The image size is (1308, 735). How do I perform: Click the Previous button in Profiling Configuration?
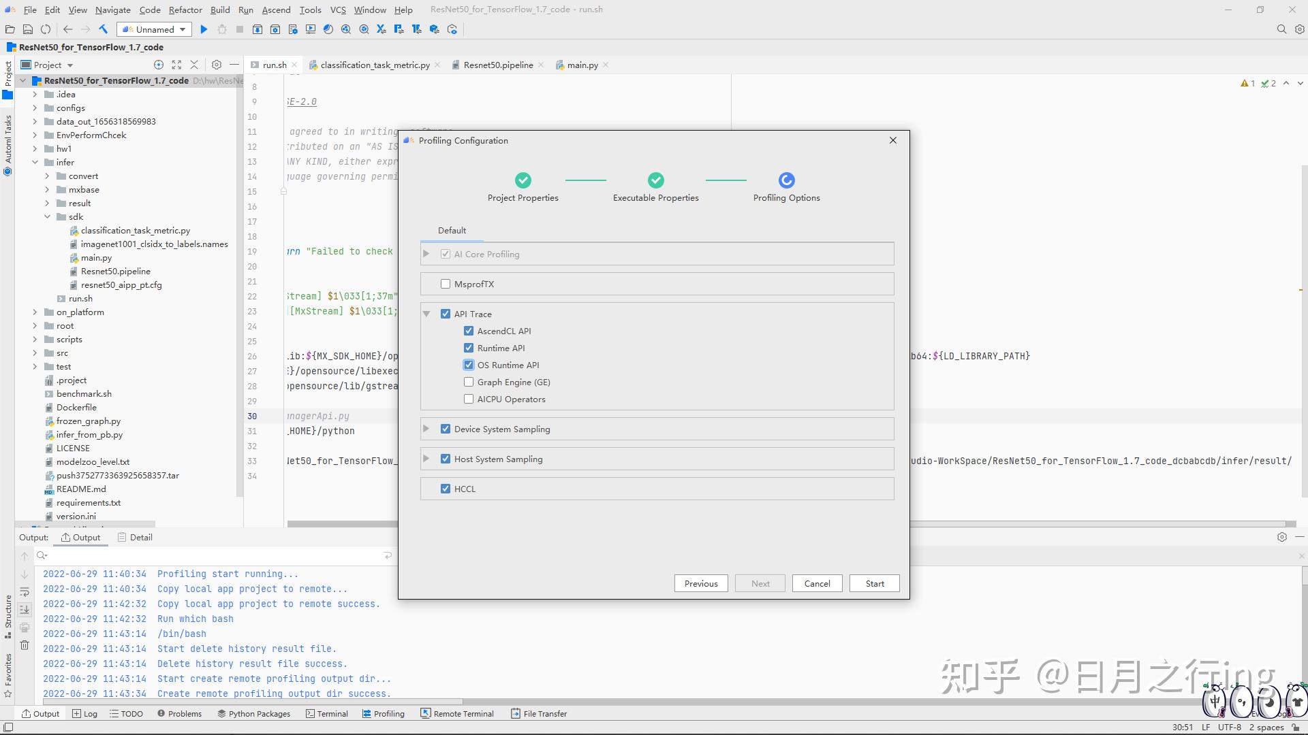click(700, 583)
